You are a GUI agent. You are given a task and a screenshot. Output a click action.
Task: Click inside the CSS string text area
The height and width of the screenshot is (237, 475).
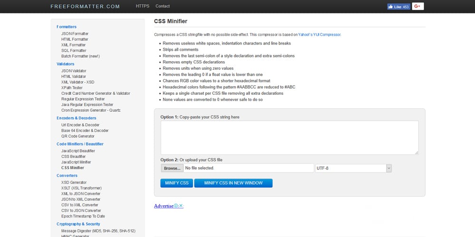pyautogui.click(x=289, y=137)
